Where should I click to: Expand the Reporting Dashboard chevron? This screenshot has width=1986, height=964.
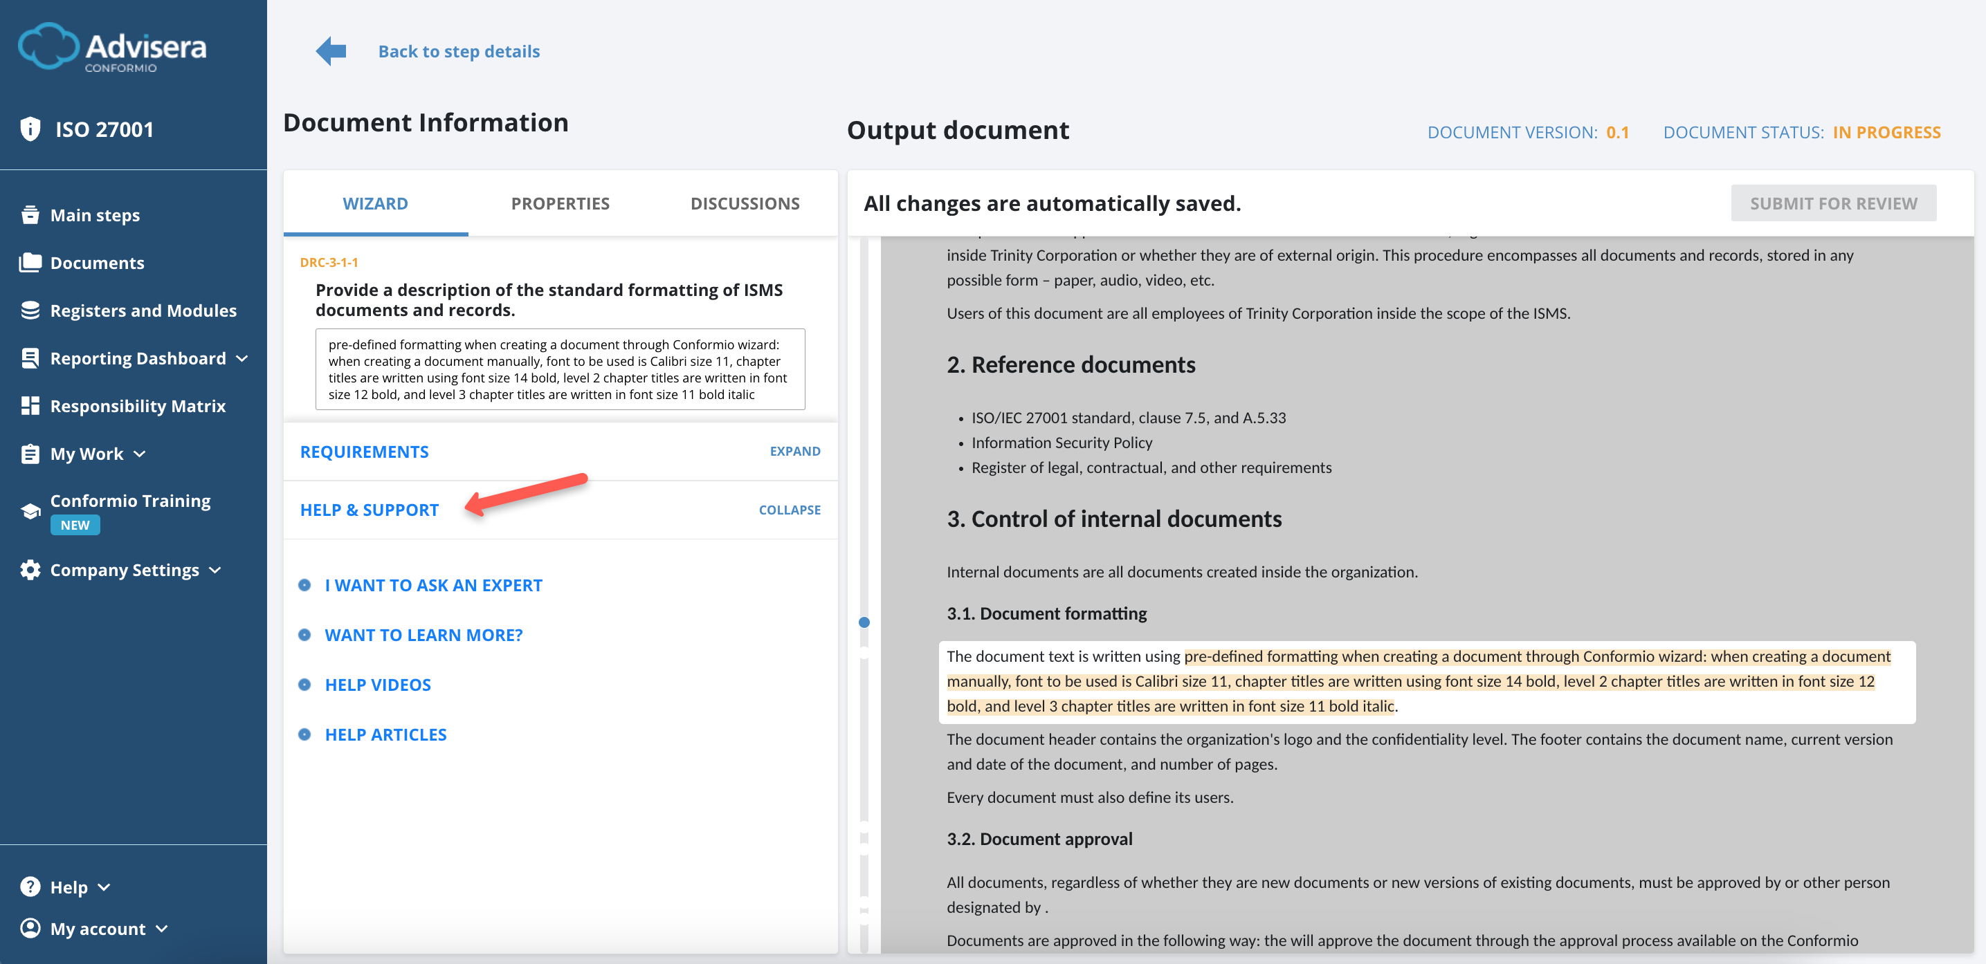click(x=242, y=358)
